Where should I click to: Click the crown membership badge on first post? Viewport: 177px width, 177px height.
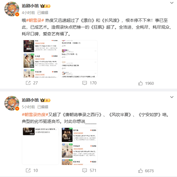pyautogui.click(x=45, y=6)
